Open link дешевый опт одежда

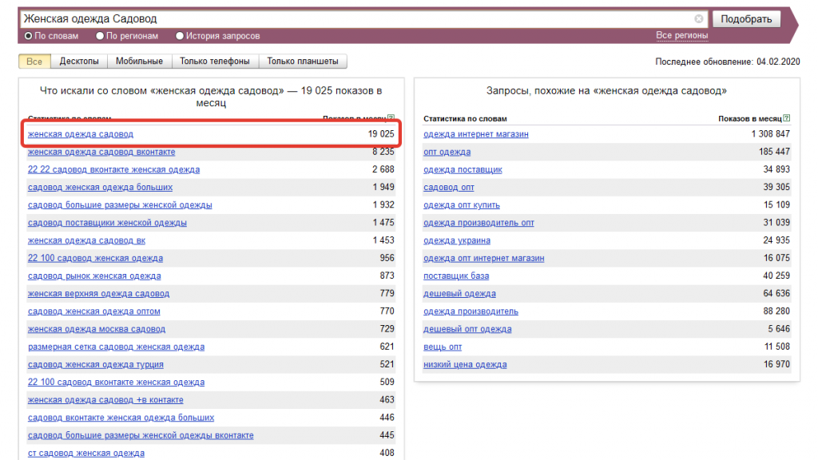click(x=467, y=329)
